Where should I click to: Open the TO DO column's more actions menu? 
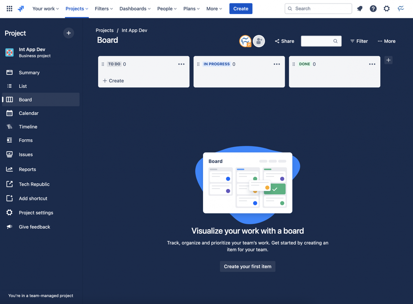coord(181,64)
